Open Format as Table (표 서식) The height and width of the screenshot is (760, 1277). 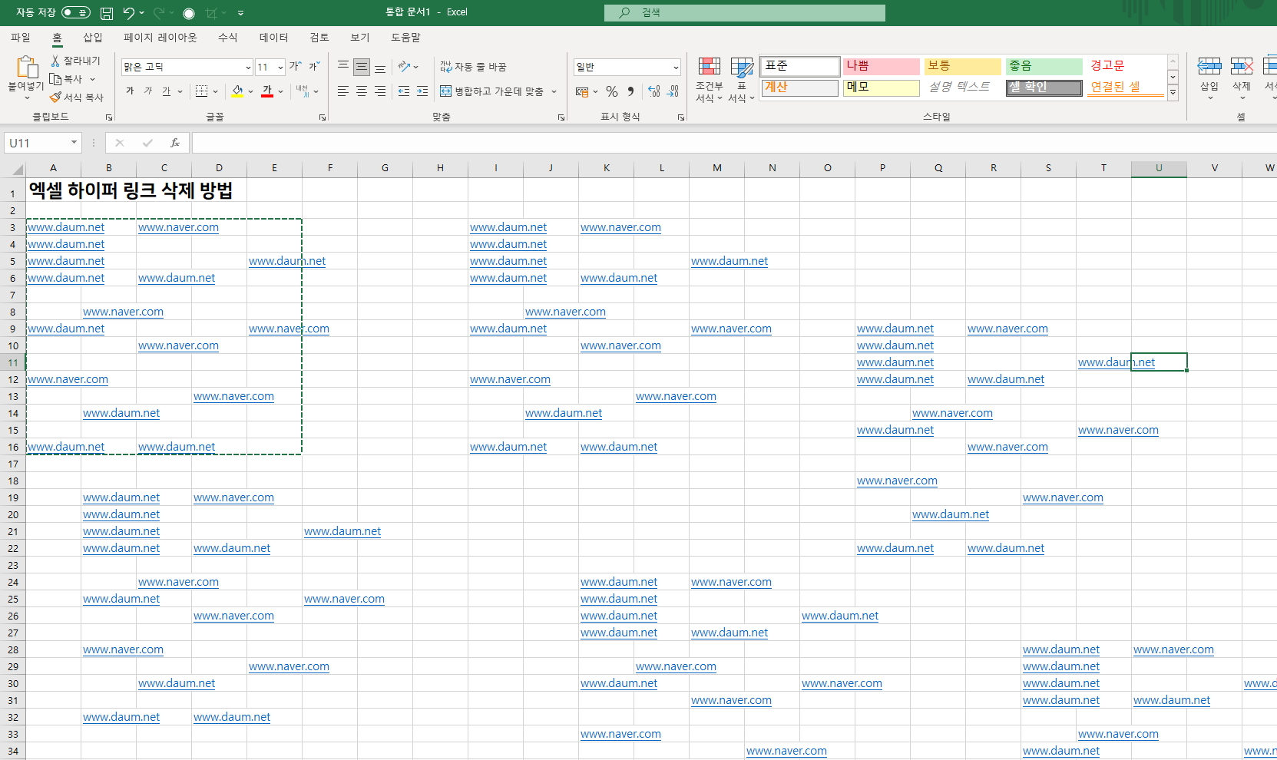click(x=741, y=79)
